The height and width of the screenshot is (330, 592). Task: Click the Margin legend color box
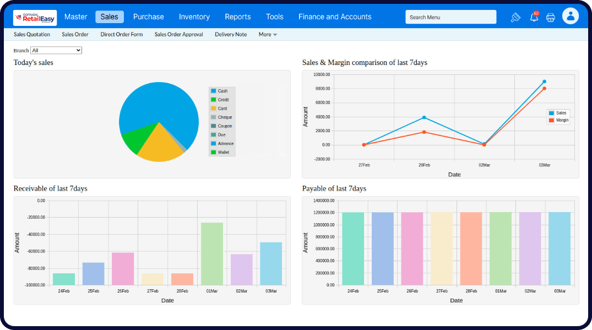tap(551, 120)
